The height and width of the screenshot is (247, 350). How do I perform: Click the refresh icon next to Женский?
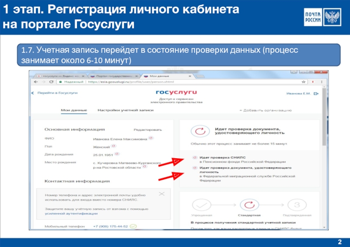tap(114, 146)
